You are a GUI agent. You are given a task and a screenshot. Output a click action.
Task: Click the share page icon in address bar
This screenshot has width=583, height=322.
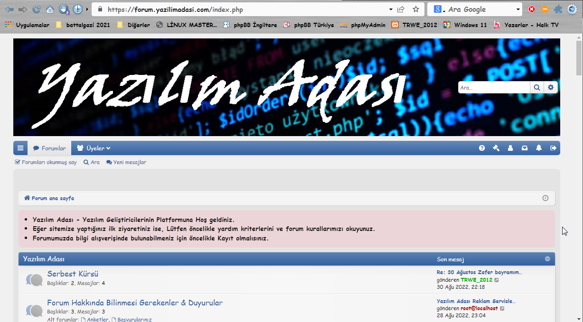point(401,9)
